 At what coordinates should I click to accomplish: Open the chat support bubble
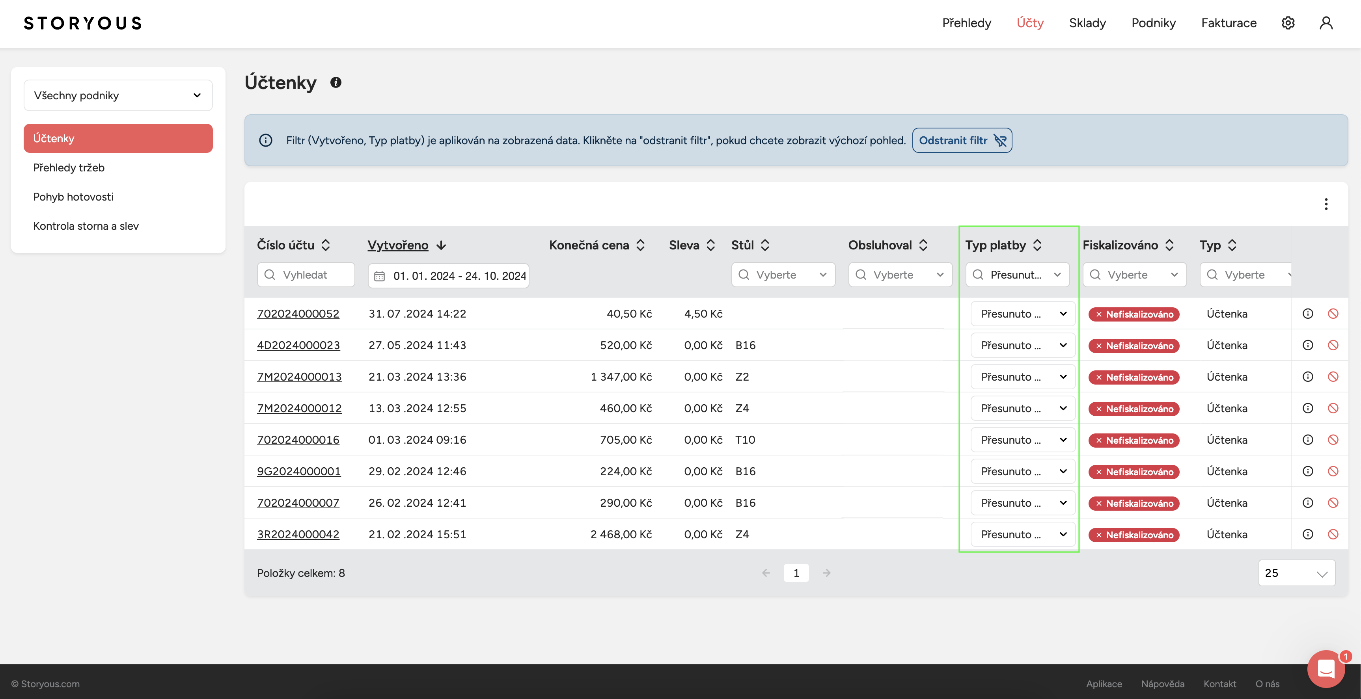pos(1326,668)
